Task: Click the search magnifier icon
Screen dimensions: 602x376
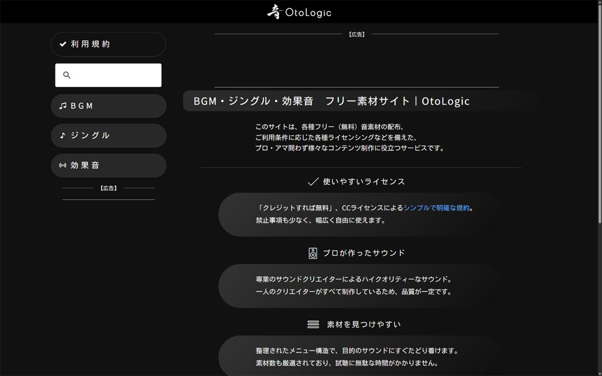Action: pyautogui.click(x=67, y=75)
